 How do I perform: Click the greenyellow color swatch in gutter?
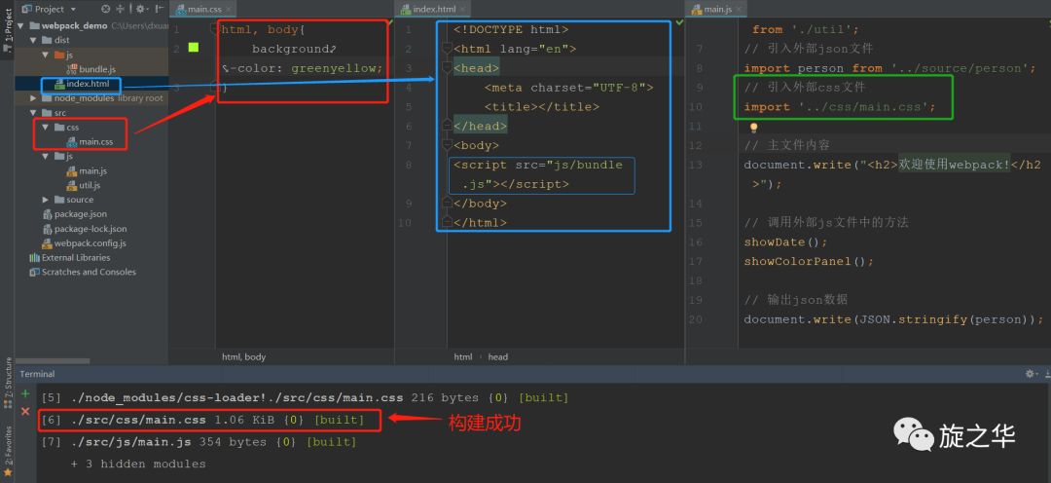click(x=194, y=48)
